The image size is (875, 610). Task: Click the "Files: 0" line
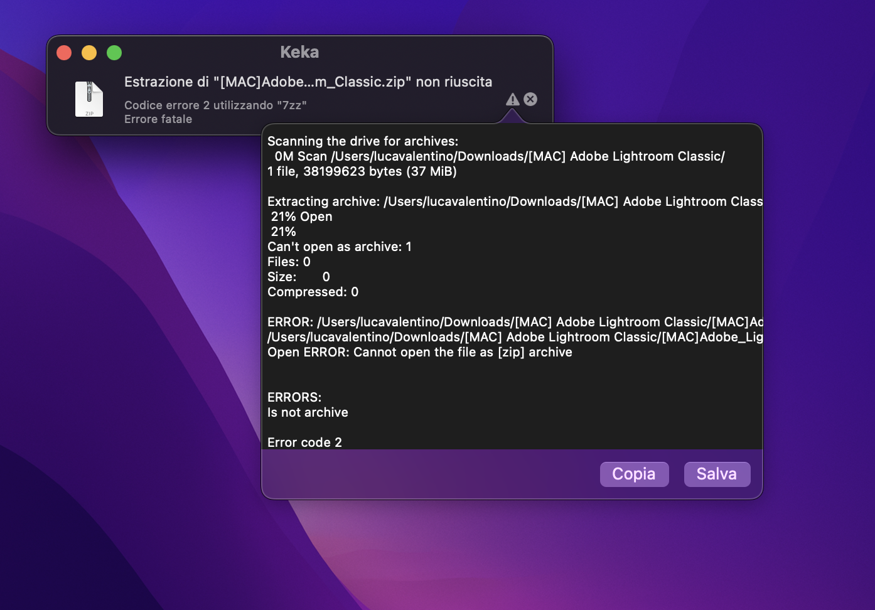[289, 262]
